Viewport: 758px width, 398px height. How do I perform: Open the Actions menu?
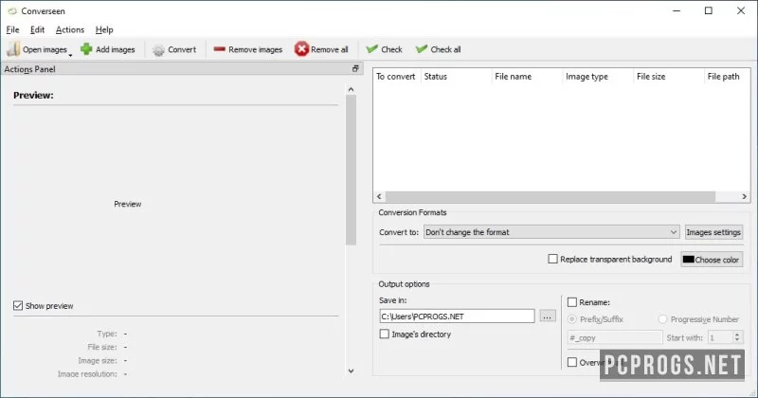[69, 30]
